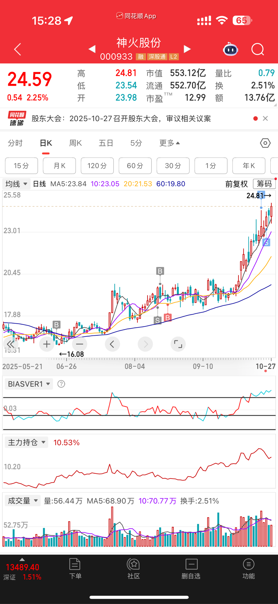Screen dimensions: 278x604
Task: Change the 前复权 adjustment setting
Action: coord(236,184)
